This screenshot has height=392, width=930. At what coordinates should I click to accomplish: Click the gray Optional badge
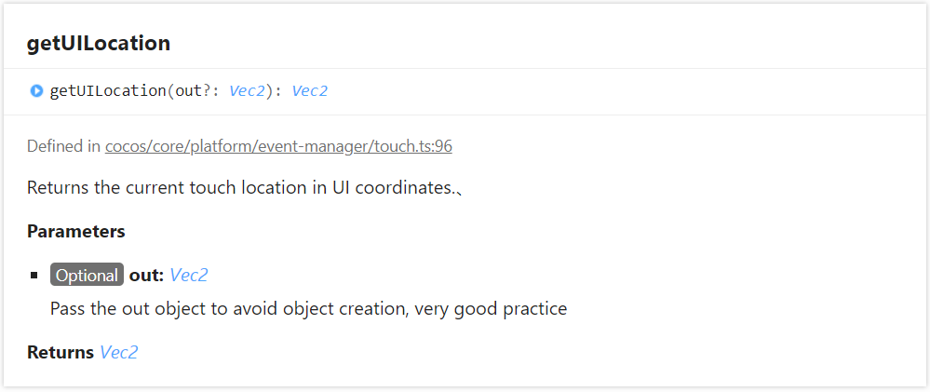pyautogui.click(x=88, y=276)
